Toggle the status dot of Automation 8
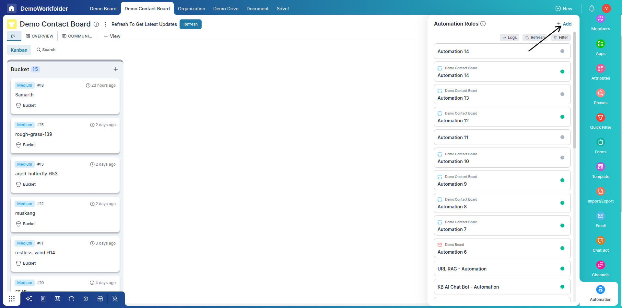The width and height of the screenshot is (622, 308). coord(562,203)
